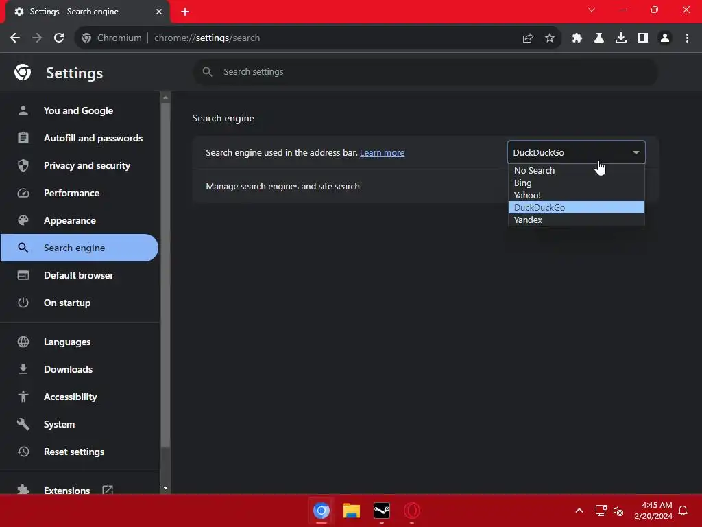This screenshot has width=702, height=527.
Task: Choose Yahoo! as search engine
Action: click(576, 195)
